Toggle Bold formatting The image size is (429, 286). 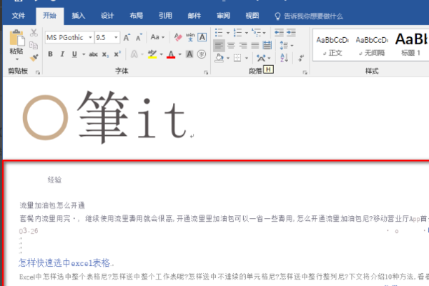[x=50, y=54]
